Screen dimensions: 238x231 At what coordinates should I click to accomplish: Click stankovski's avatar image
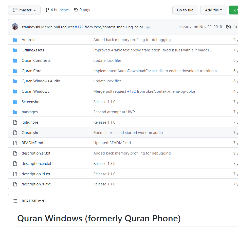pyautogui.click(x=15, y=27)
